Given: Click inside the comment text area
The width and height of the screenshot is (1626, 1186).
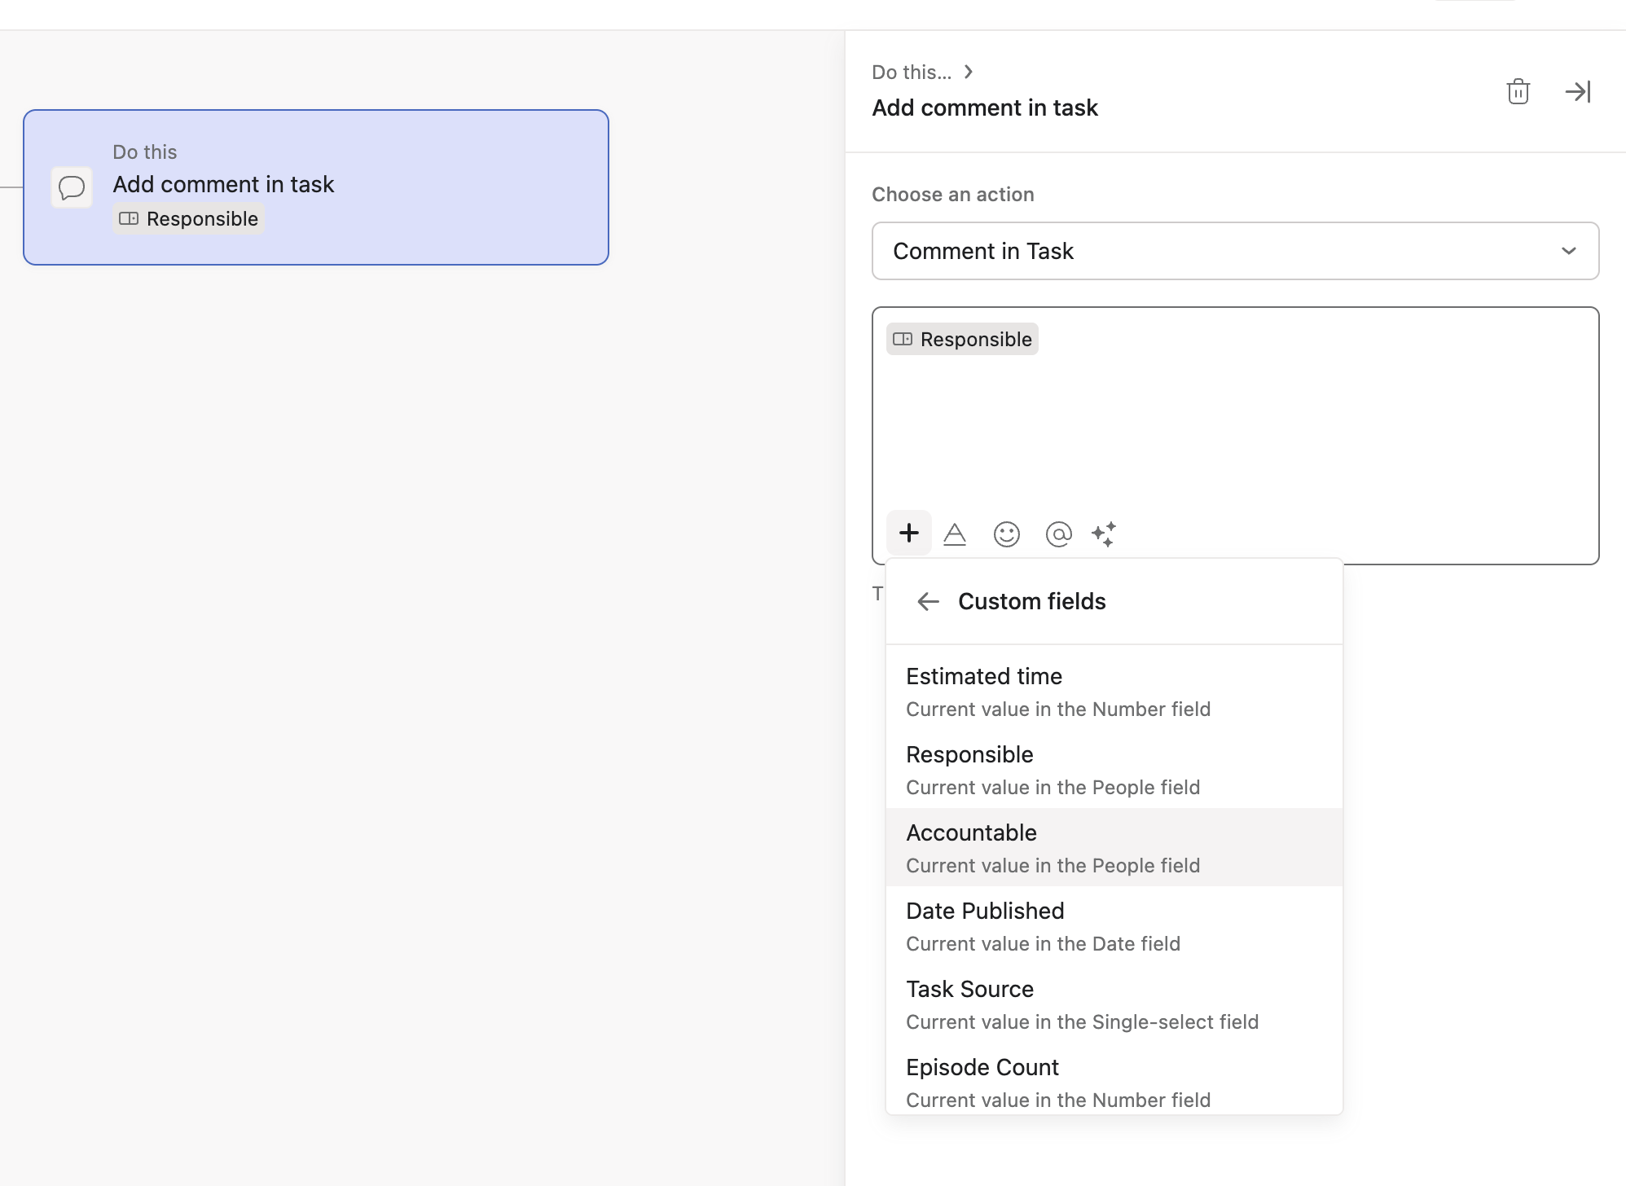Looking at the screenshot, I should click(1234, 432).
